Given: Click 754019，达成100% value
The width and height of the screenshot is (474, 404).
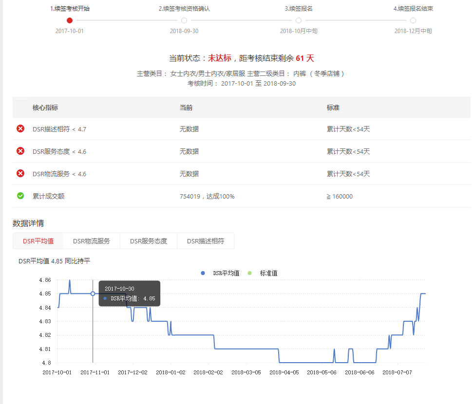Looking at the screenshot, I should (207, 196).
